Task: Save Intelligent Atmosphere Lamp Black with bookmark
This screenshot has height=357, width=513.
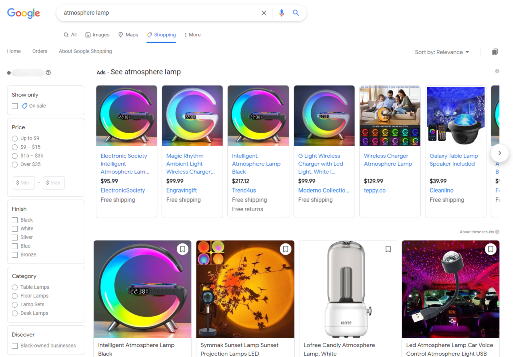Action: point(182,249)
